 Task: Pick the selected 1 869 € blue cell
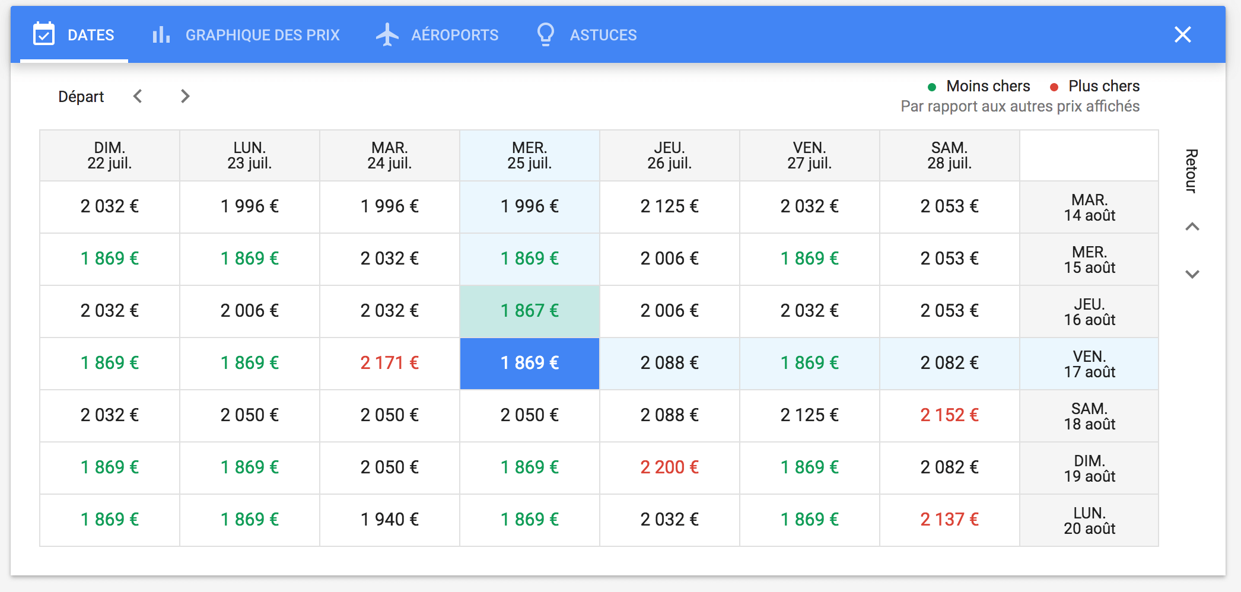(529, 363)
